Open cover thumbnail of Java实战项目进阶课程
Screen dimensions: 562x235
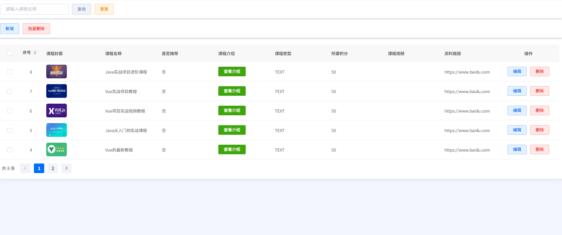(x=57, y=71)
